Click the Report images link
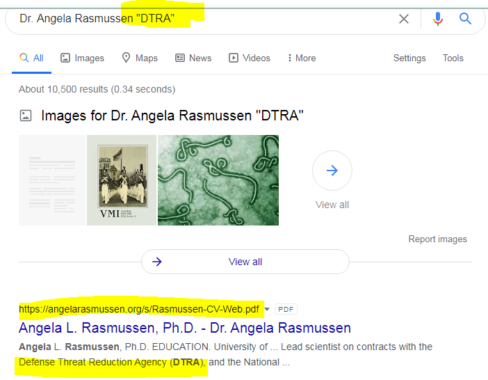 (437, 239)
